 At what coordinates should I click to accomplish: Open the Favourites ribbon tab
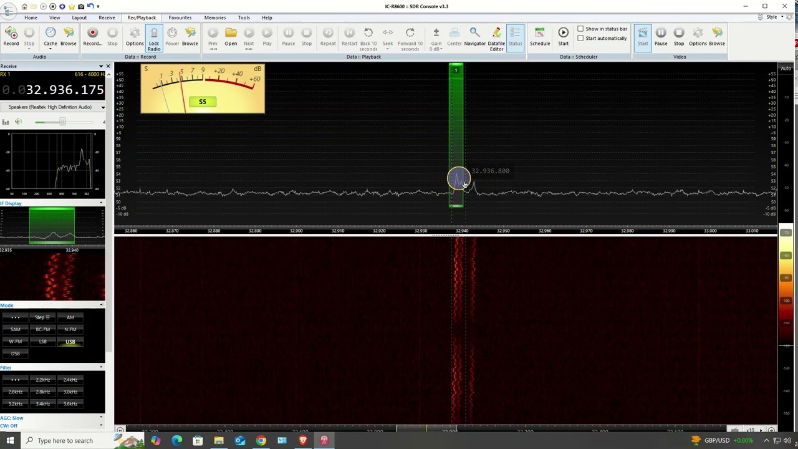click(x=180, y=17)
